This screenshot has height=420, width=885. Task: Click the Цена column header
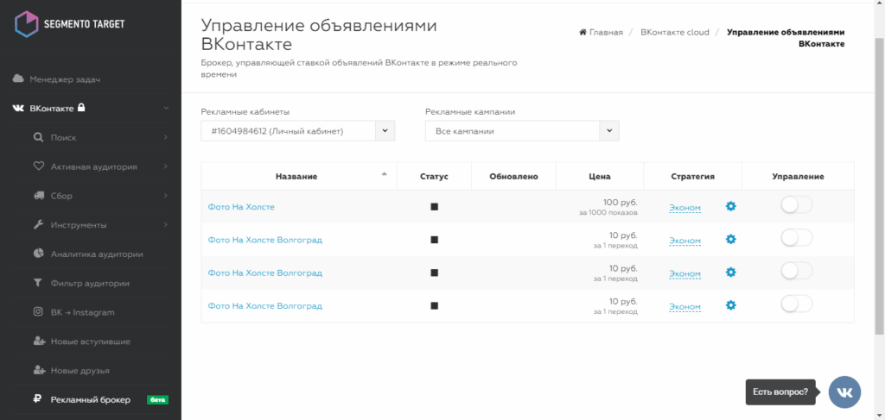[600, 176]
